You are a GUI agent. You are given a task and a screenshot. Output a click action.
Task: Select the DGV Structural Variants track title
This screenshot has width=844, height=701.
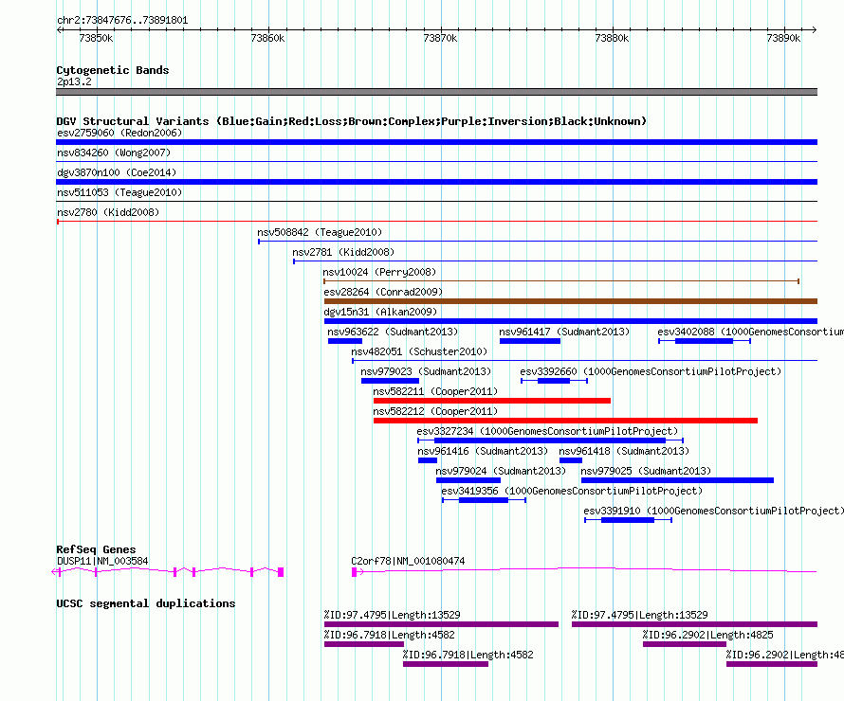tap(351, 121)
